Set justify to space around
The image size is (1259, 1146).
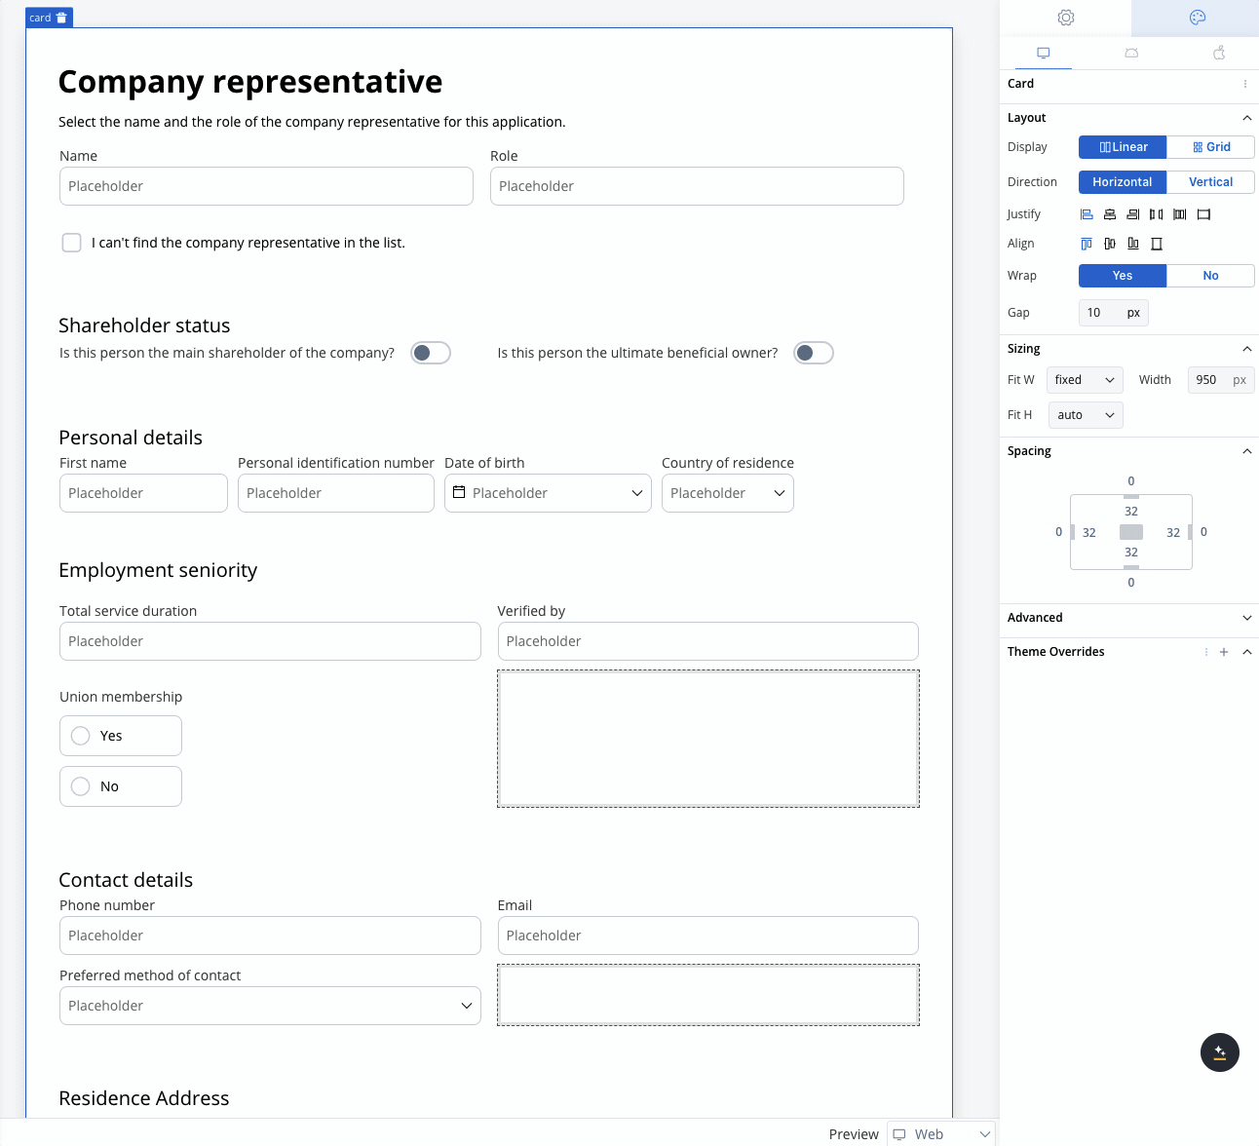pyautogui.click(x=1179, y=214)
